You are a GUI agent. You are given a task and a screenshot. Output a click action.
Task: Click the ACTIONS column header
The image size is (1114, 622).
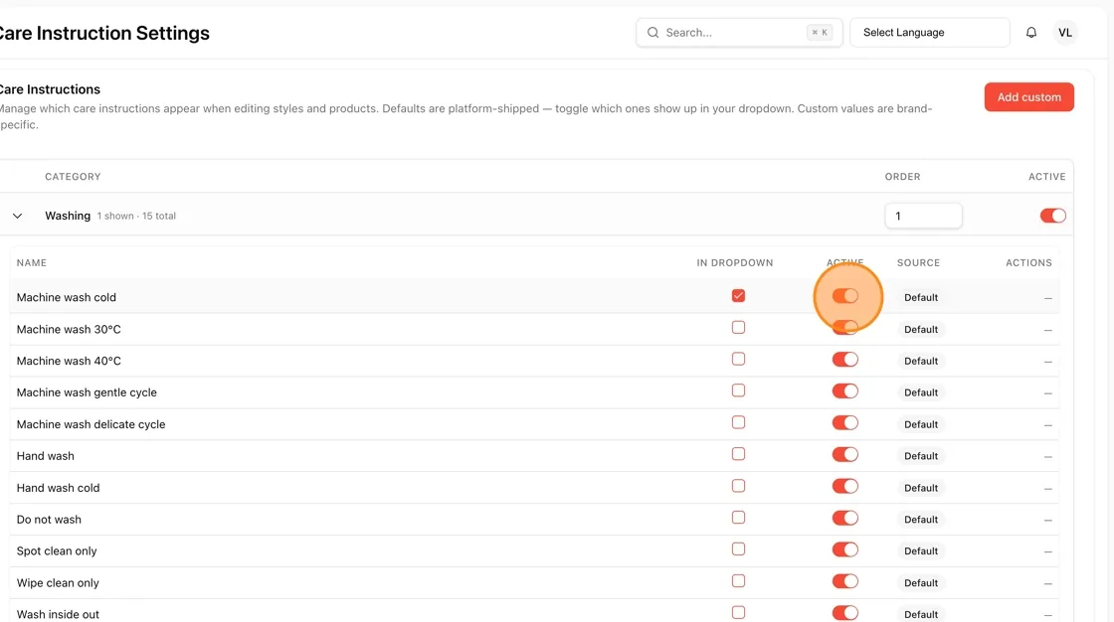point(1028,262)
